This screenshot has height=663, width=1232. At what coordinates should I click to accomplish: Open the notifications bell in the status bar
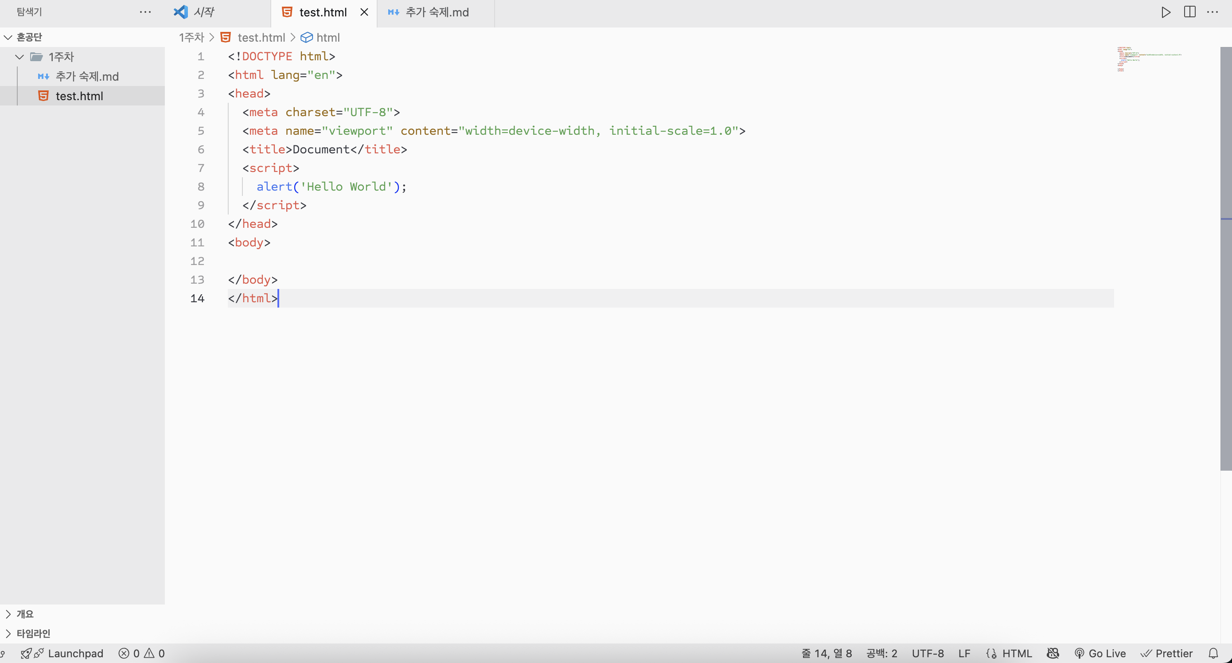(1213, 653)
